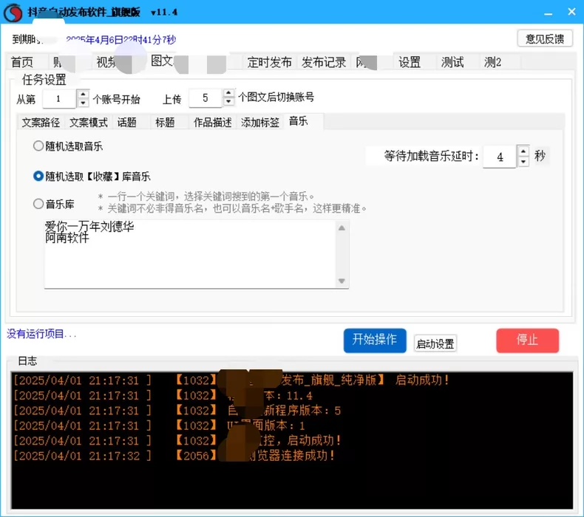Increase music load delay seconds

point(523,151)
